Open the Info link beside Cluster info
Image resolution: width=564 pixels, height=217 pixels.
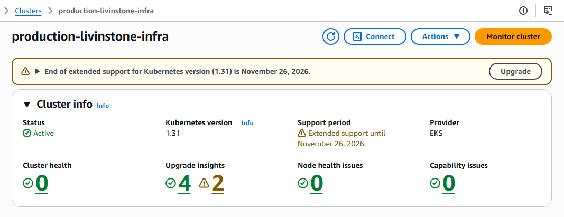103,106
